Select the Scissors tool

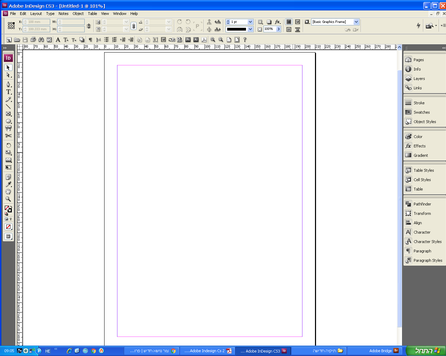(8, 136)
